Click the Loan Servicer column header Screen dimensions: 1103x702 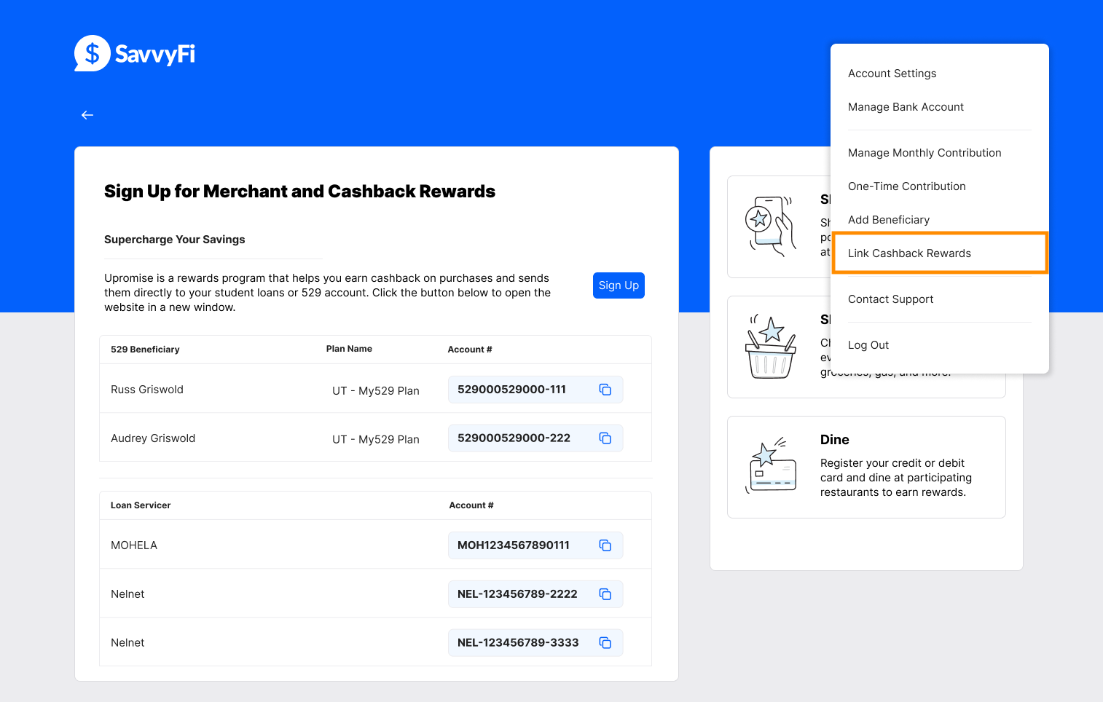141,505
